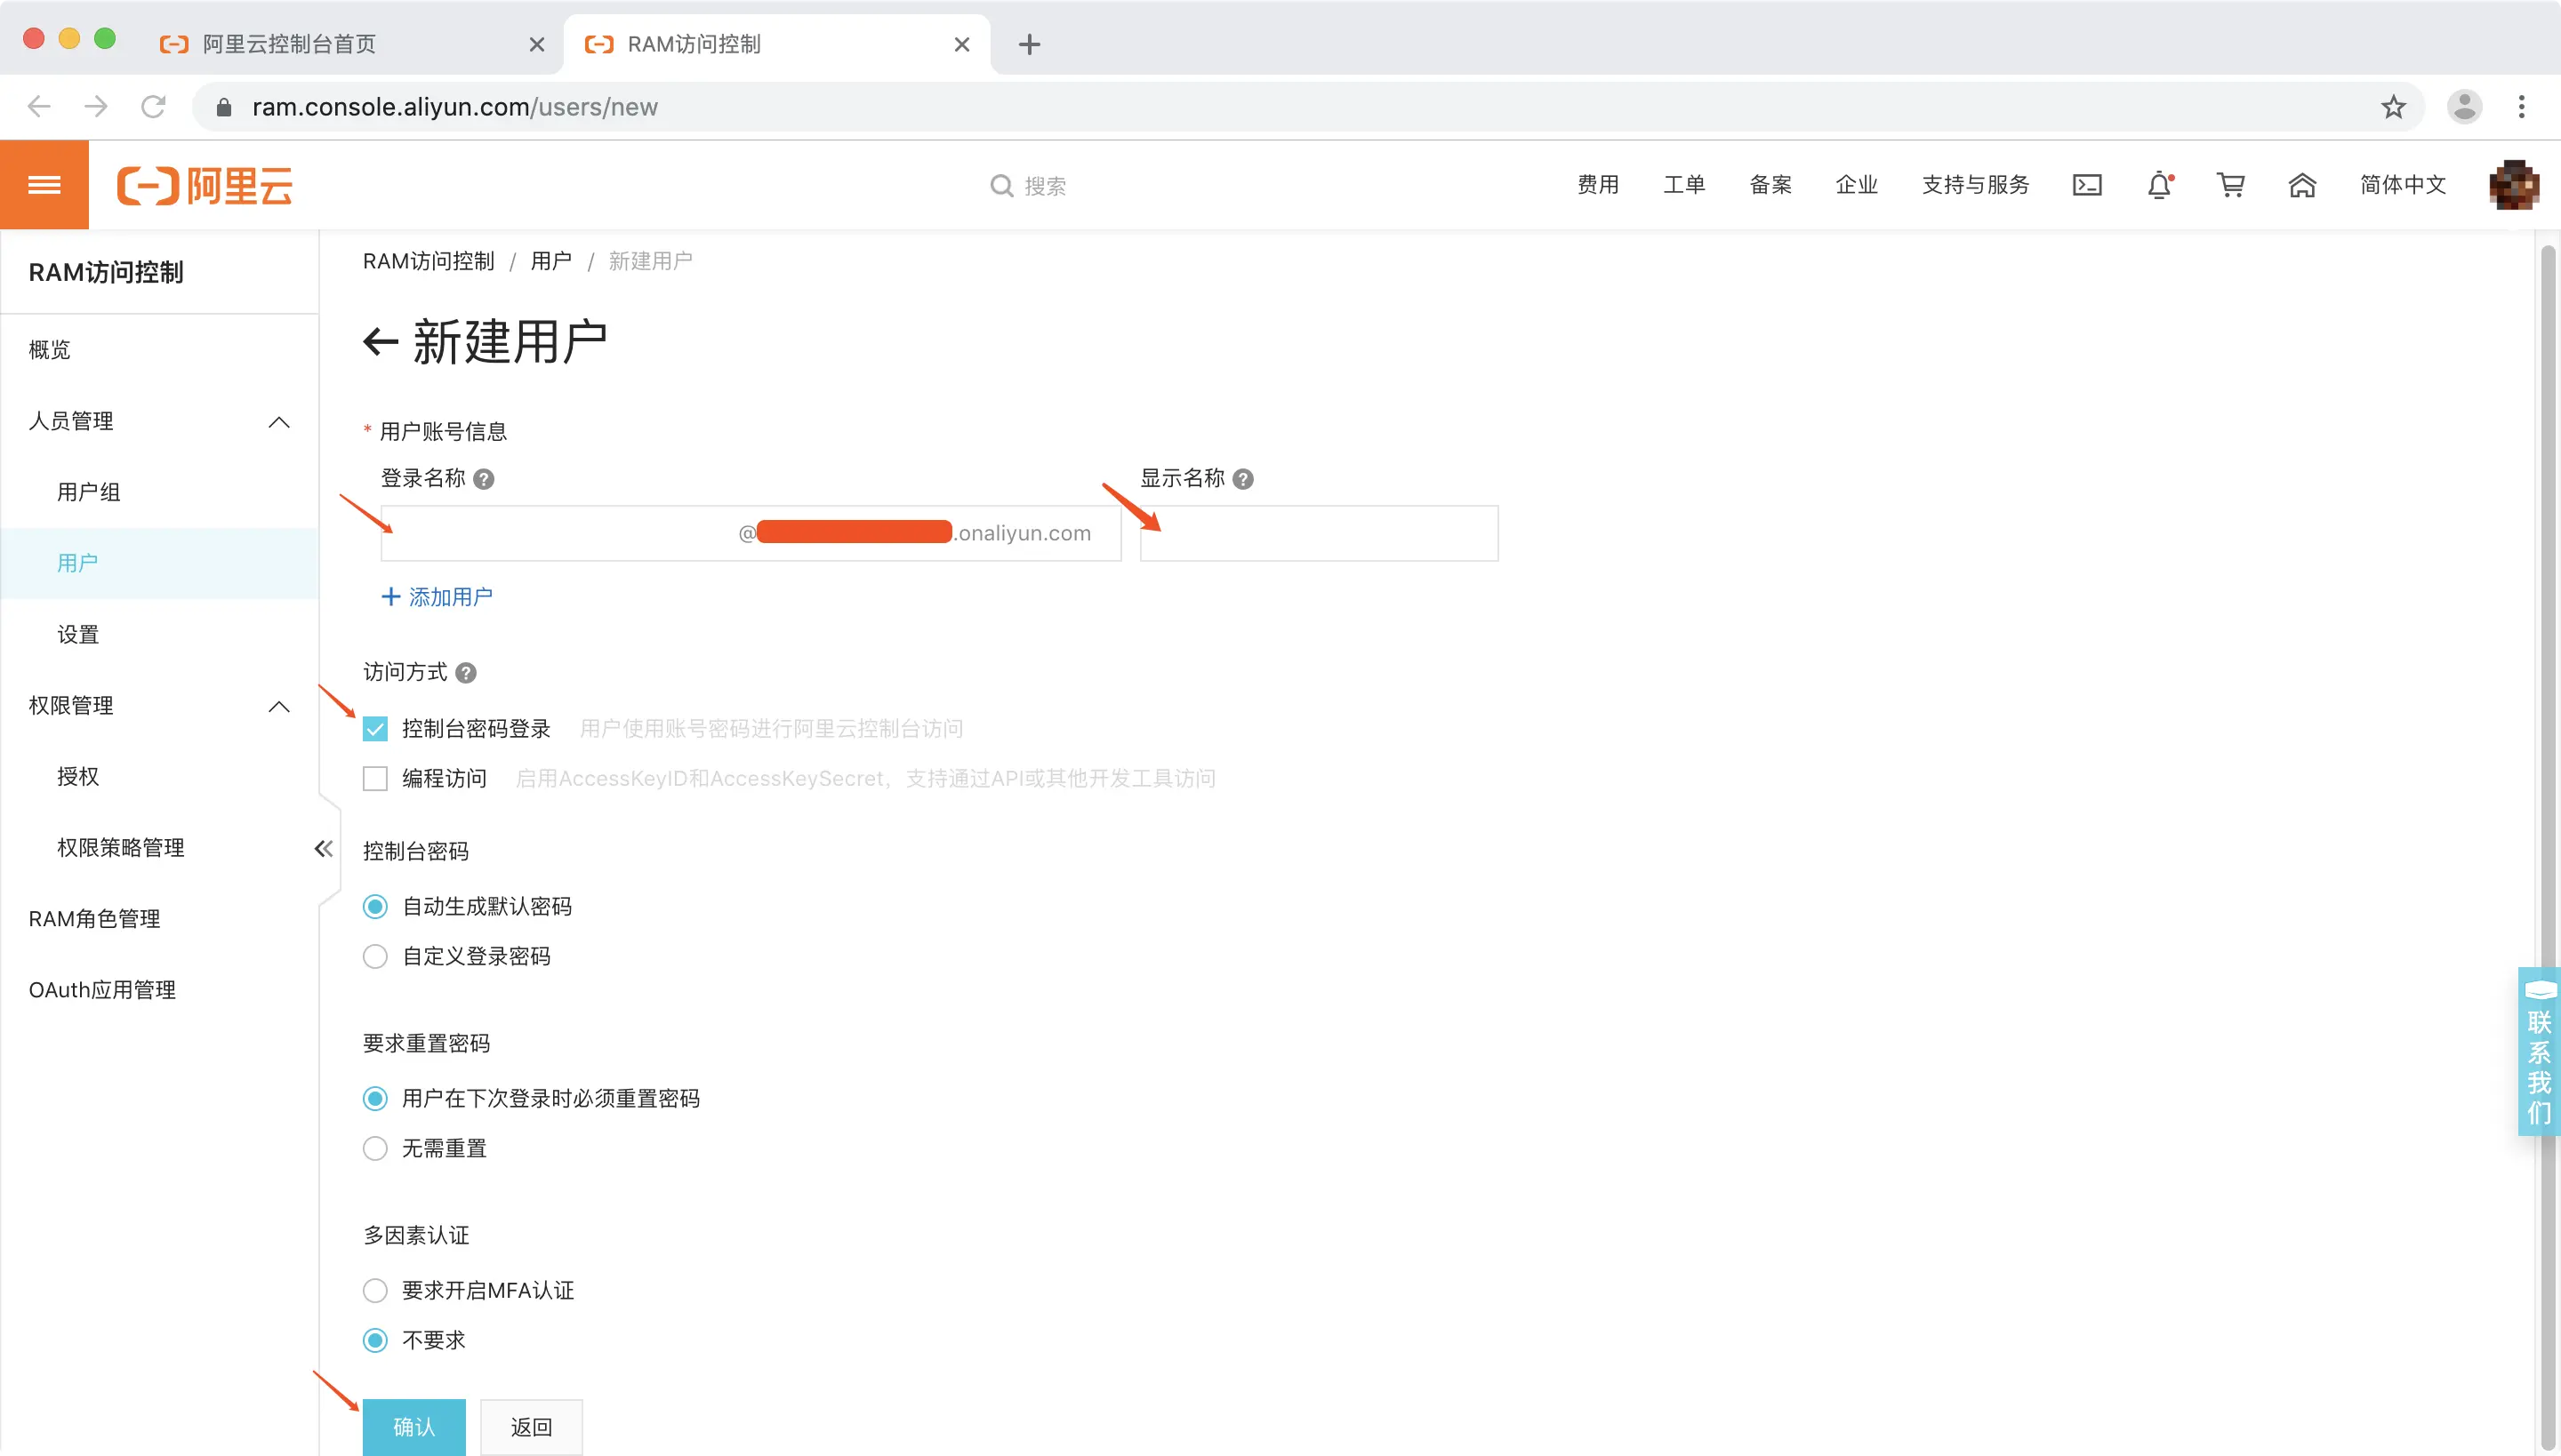
Task: Open the Cloud Shell terminal icon
Action: pos(2087,185)
